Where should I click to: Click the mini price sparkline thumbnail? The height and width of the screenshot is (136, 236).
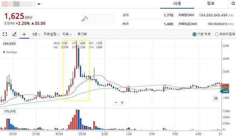99,19
